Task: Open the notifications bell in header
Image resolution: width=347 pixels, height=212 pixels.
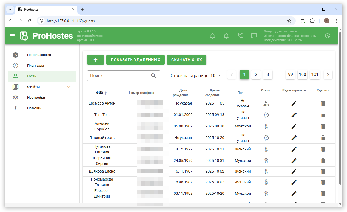Action: click(x=226, y=36)
